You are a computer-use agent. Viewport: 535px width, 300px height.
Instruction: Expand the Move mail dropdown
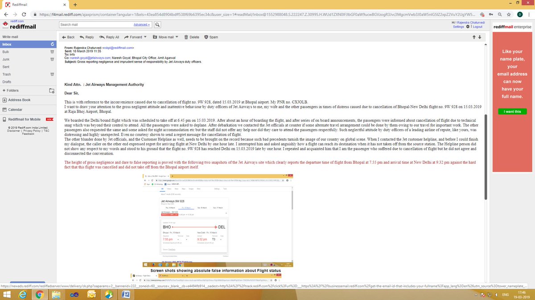[x=177, y=37]
